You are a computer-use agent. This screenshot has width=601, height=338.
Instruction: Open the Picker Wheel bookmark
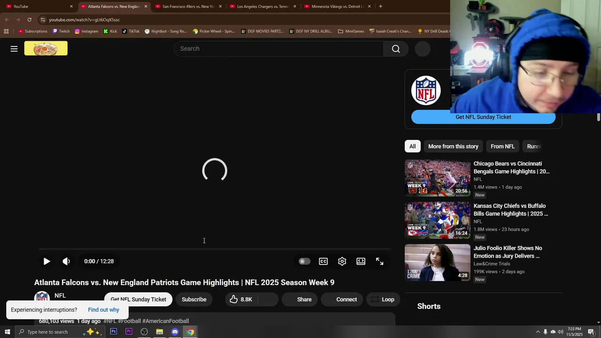pyautogui.click(x=214, y=31)
